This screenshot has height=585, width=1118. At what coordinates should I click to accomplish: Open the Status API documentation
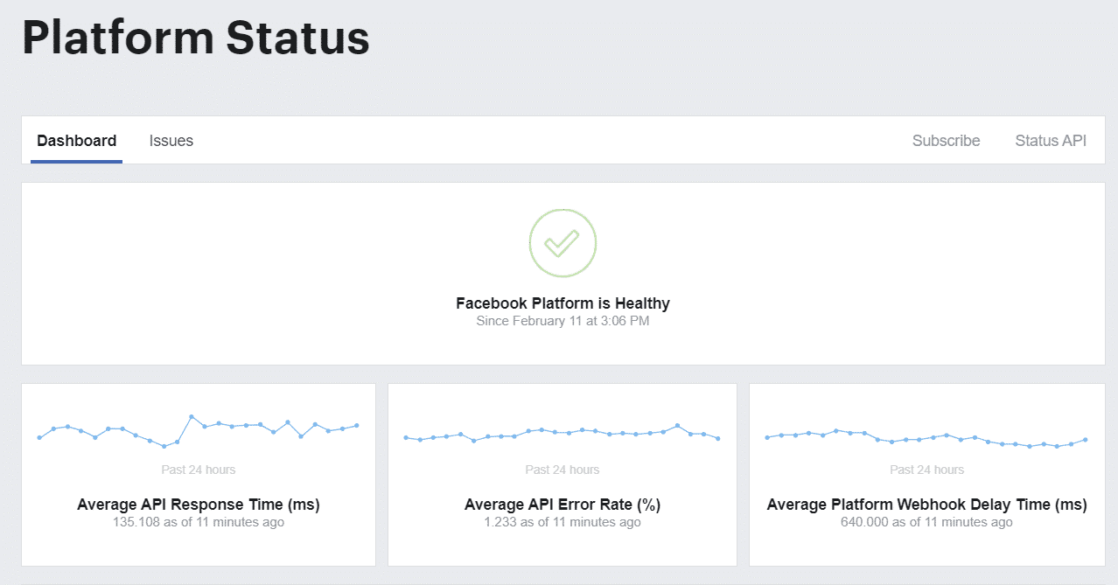tap(1050, 140)
